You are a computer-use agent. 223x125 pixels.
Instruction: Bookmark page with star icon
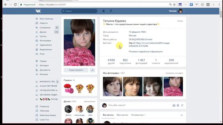click(x=174, y=5)
